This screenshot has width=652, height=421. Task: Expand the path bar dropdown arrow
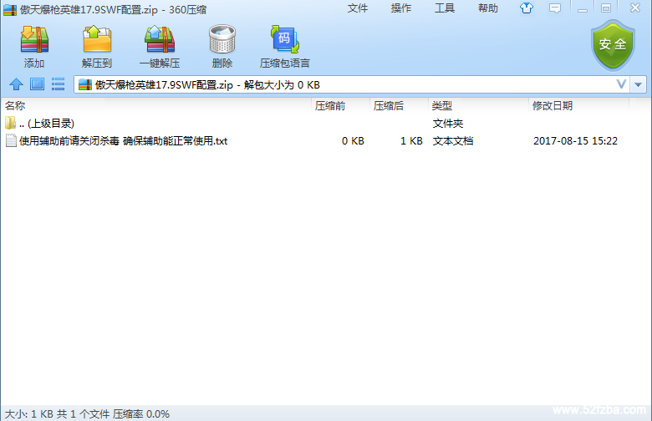639,84
